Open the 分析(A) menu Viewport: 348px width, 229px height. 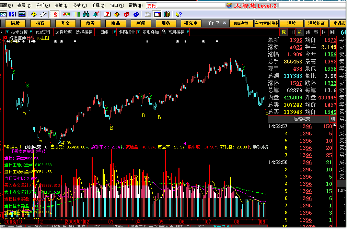[43, 5]
